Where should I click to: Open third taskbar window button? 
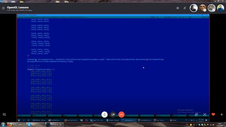pyautogui.click(x=55, y=125)
